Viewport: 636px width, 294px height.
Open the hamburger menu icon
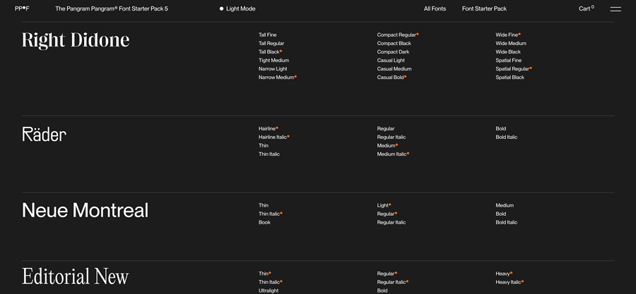616,9
